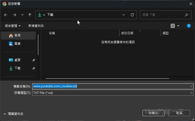Create a new folder
Screen dimensions: 195x121
click(x=36, y=26)
